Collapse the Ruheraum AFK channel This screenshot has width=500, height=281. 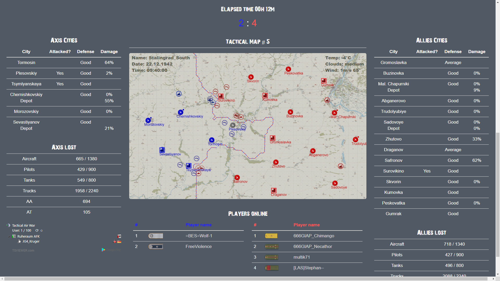[9, 237]
